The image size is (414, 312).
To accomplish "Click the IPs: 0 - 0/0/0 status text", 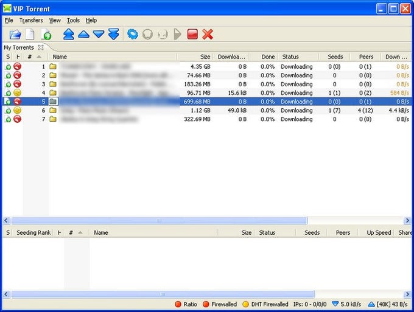I will 310,304.
